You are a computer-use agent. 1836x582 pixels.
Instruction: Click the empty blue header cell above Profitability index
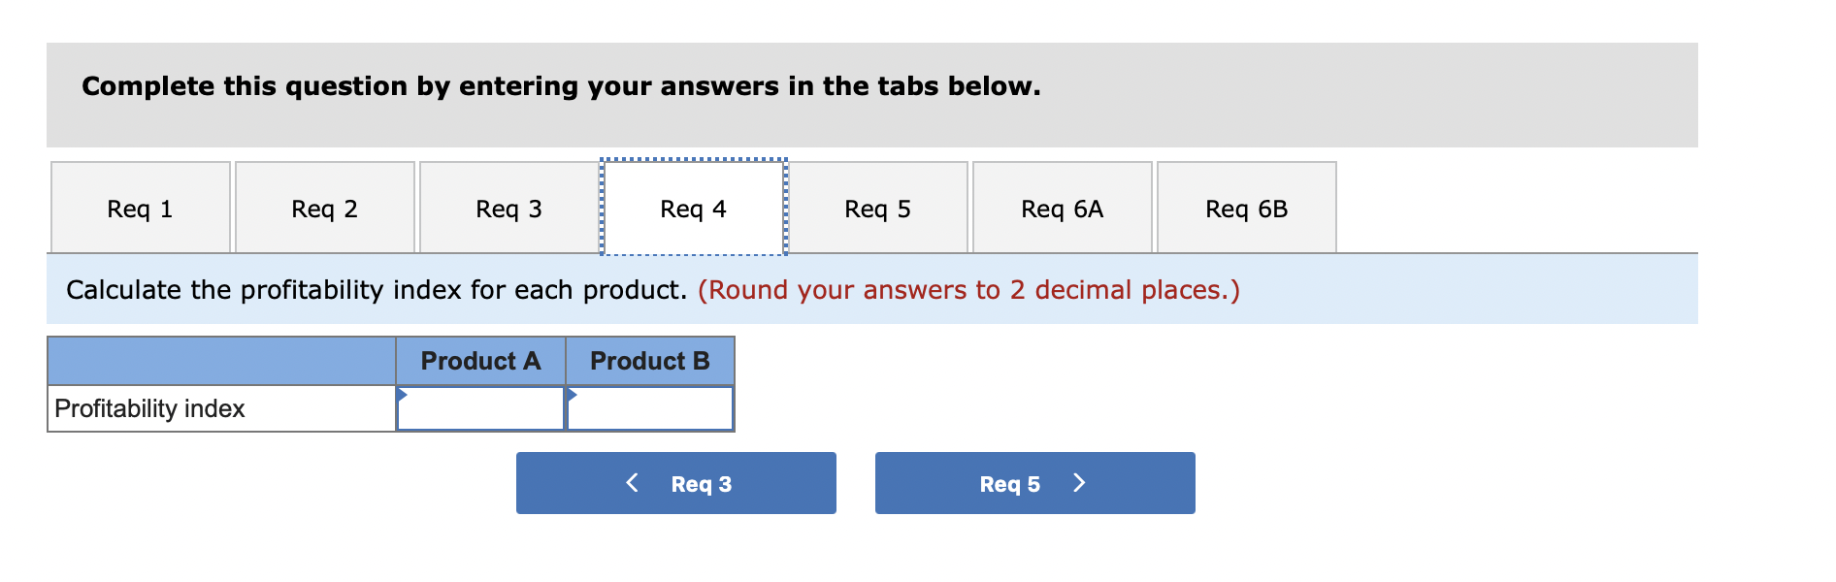tap(221, 360)
